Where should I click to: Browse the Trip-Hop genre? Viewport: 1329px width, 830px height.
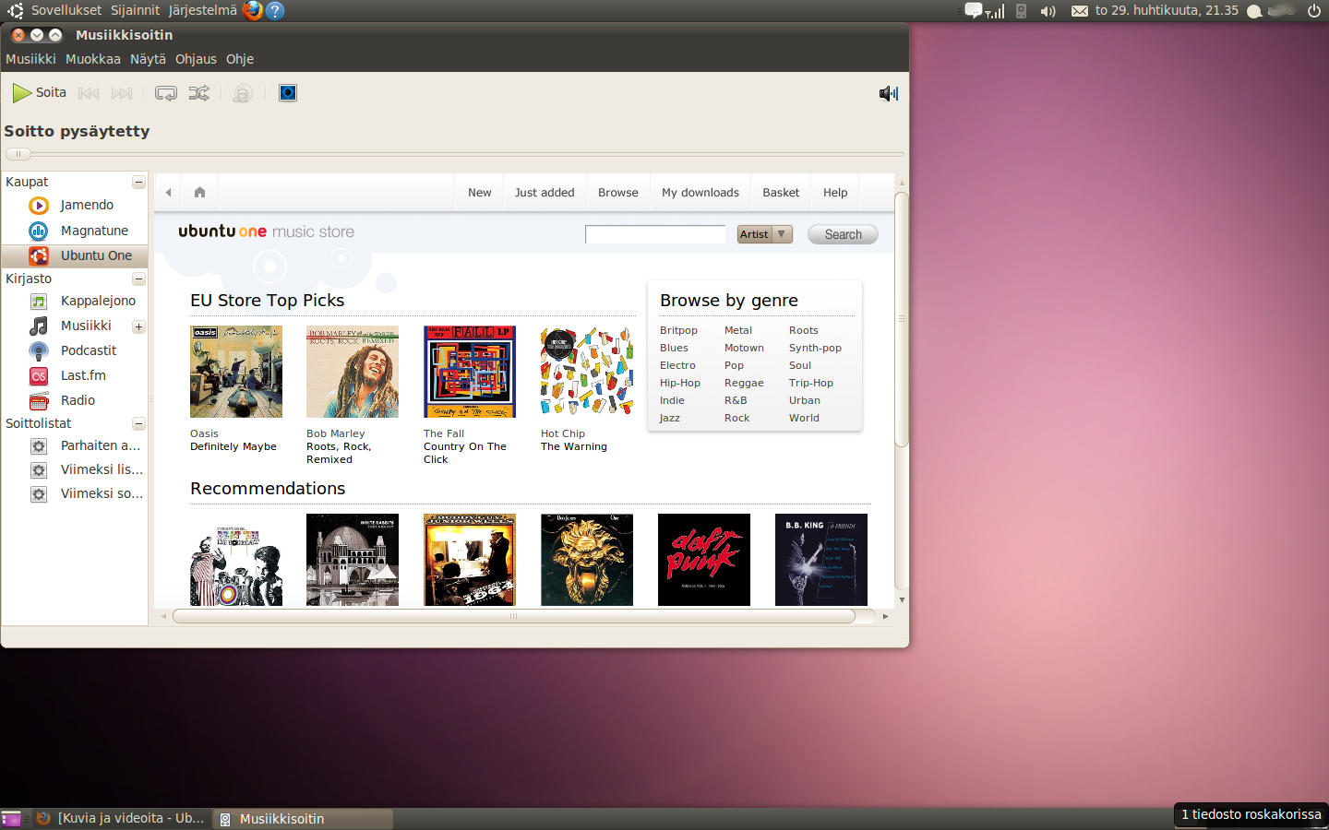point(810,383)
